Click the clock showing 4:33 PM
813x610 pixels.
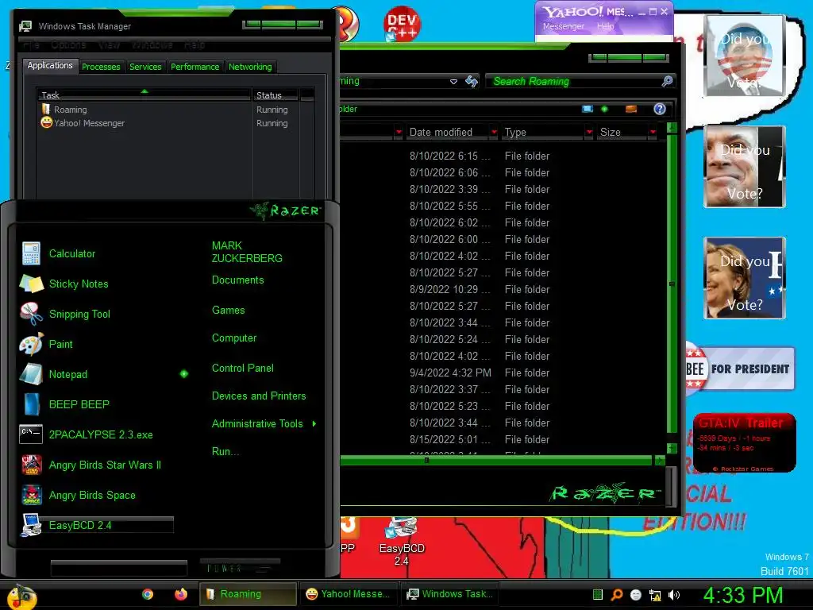tap(742, 595)
